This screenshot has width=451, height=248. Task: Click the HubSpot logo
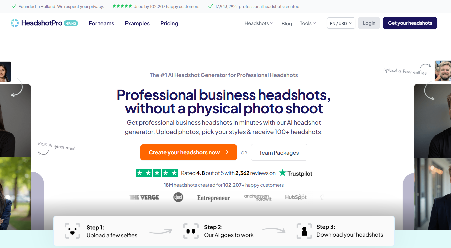(x=296, y=197)
